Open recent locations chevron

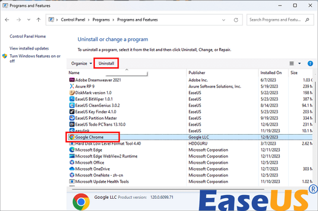pos(29,20)
